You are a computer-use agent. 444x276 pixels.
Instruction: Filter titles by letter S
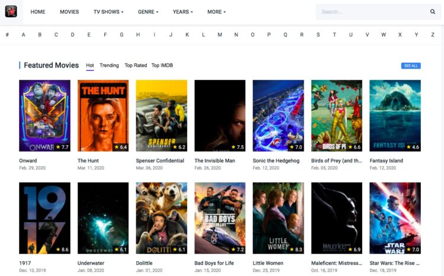(x=318, y=34)
